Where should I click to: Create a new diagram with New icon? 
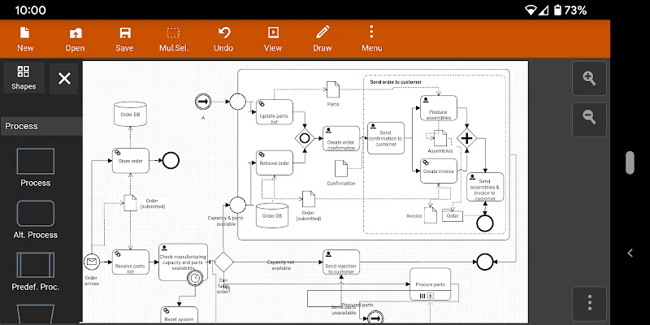point(25,38)
